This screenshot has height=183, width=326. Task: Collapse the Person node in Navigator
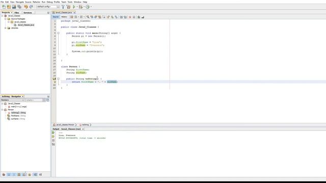2,110
